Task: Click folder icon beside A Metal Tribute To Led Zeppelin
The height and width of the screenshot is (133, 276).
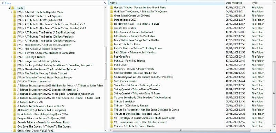Action: pos(14,16)
